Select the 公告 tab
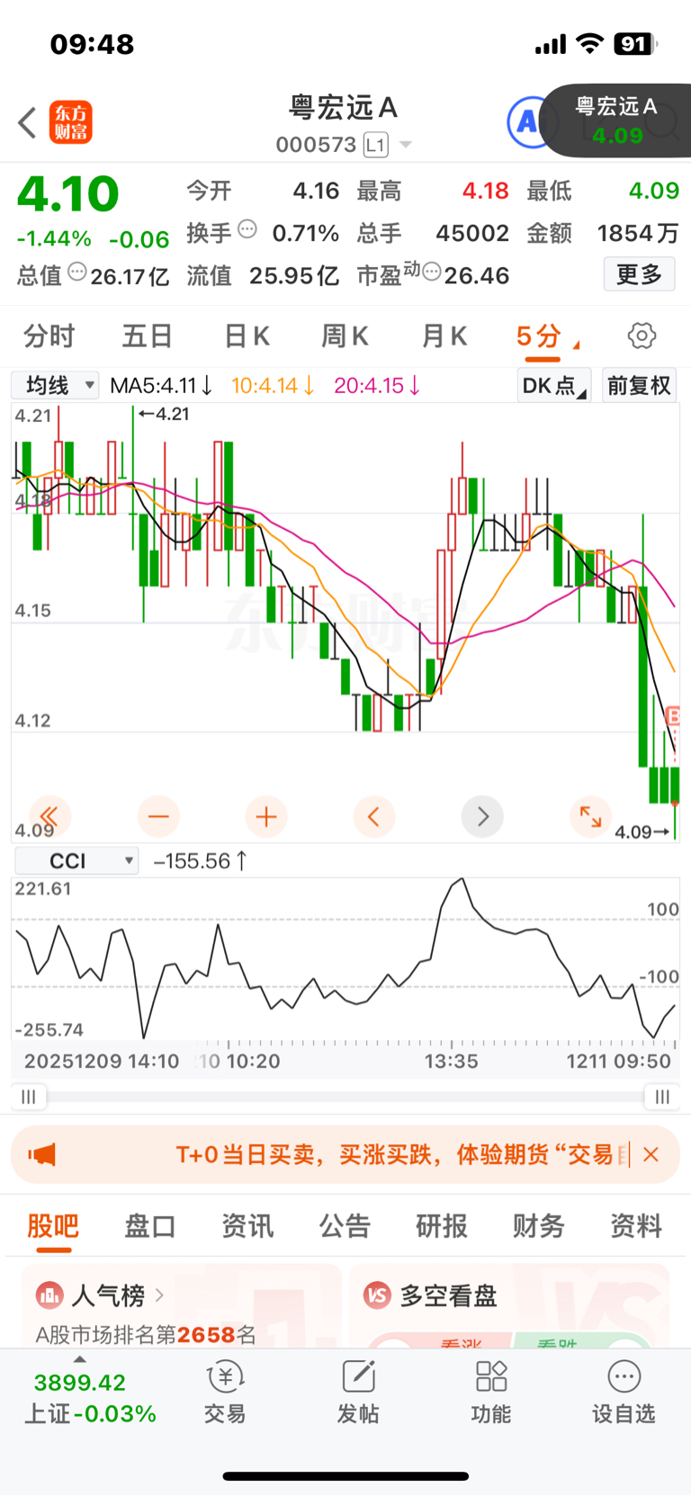 pyautogui.click(x=345, y=1225)
